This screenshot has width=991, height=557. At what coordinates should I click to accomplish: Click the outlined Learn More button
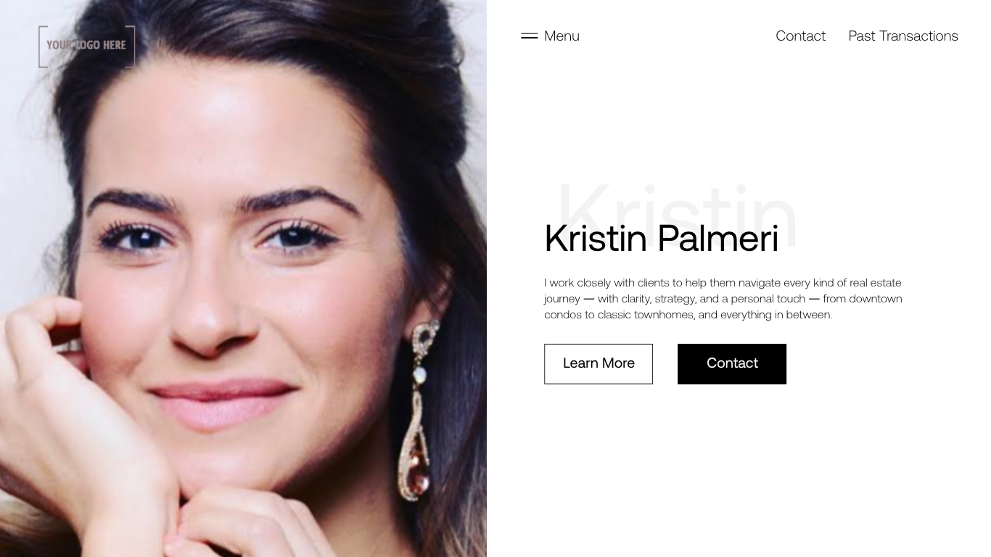[599, 363]
